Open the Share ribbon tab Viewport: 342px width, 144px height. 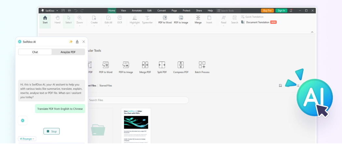click(x=199, y=10)
